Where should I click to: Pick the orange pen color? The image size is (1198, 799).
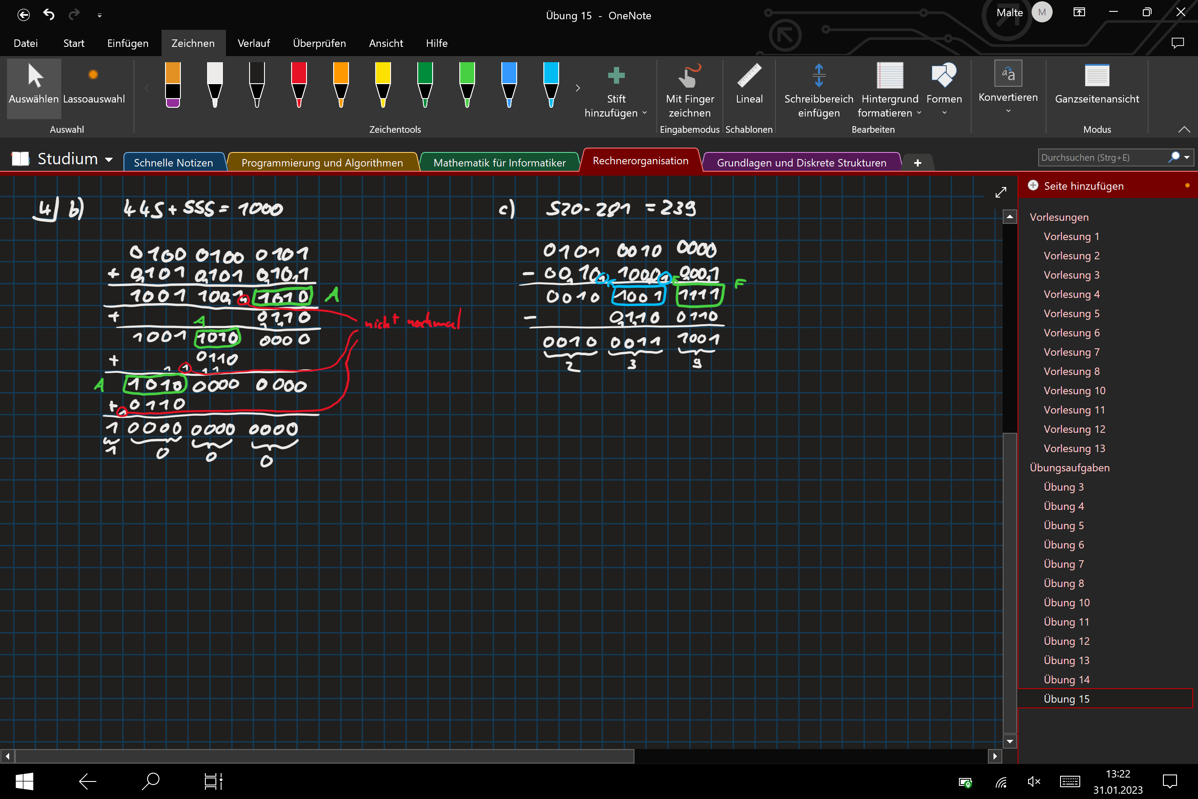[341, 85]
